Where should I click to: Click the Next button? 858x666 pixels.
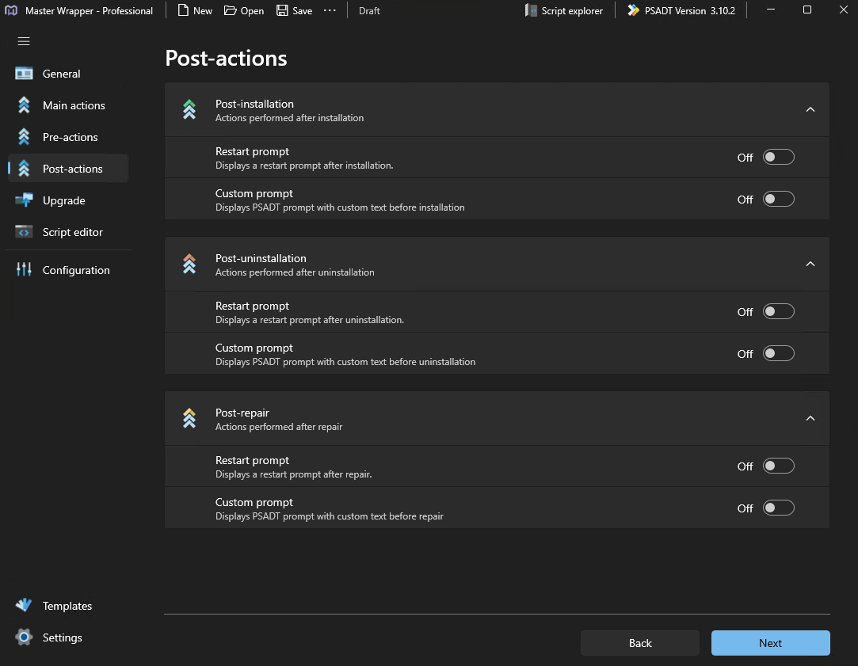(x=770, y=643)
